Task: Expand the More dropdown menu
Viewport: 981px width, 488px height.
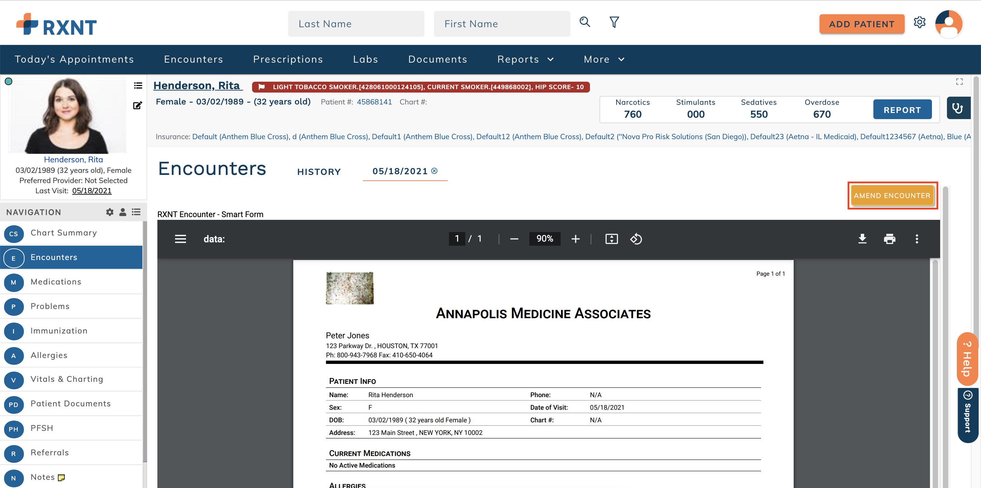Action: tap(604, 59)
